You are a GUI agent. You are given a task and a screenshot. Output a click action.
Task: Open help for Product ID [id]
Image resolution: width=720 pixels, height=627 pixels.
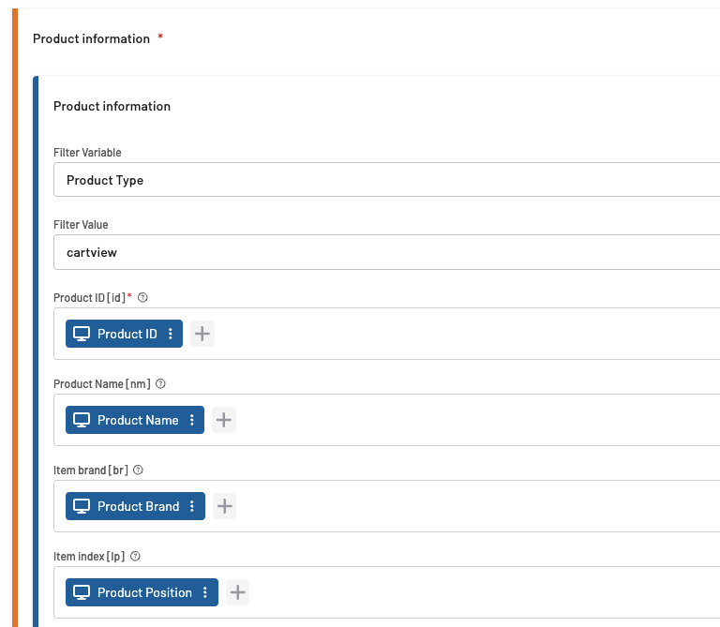pos(142,297)
